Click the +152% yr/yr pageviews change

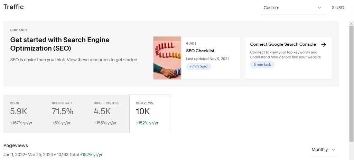point(91,154)
